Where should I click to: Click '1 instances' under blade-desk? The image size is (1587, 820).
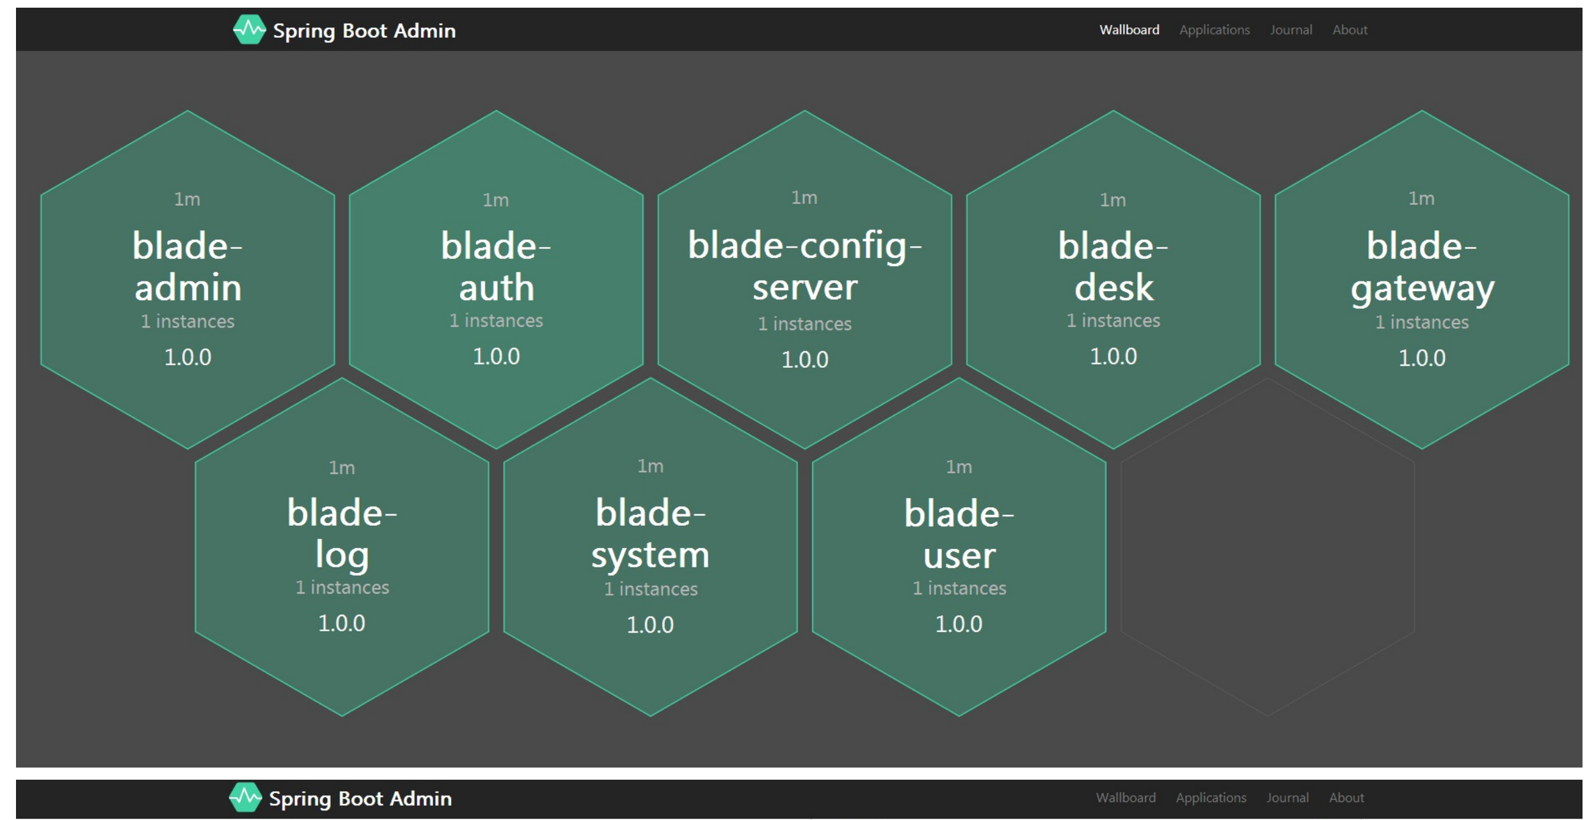(1113, 320)
